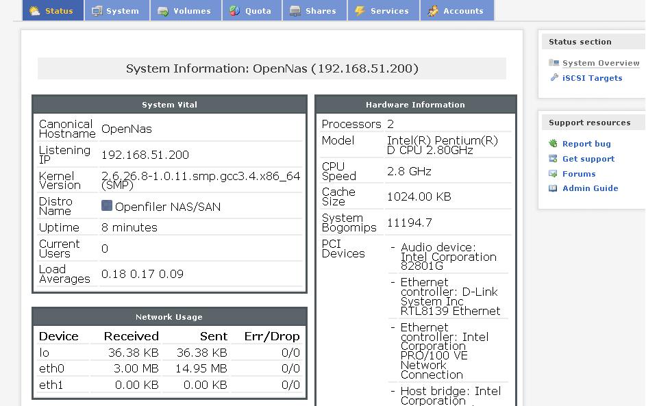
Task: Click the Services tab lightning bolt icon
Action: [360, 11]
